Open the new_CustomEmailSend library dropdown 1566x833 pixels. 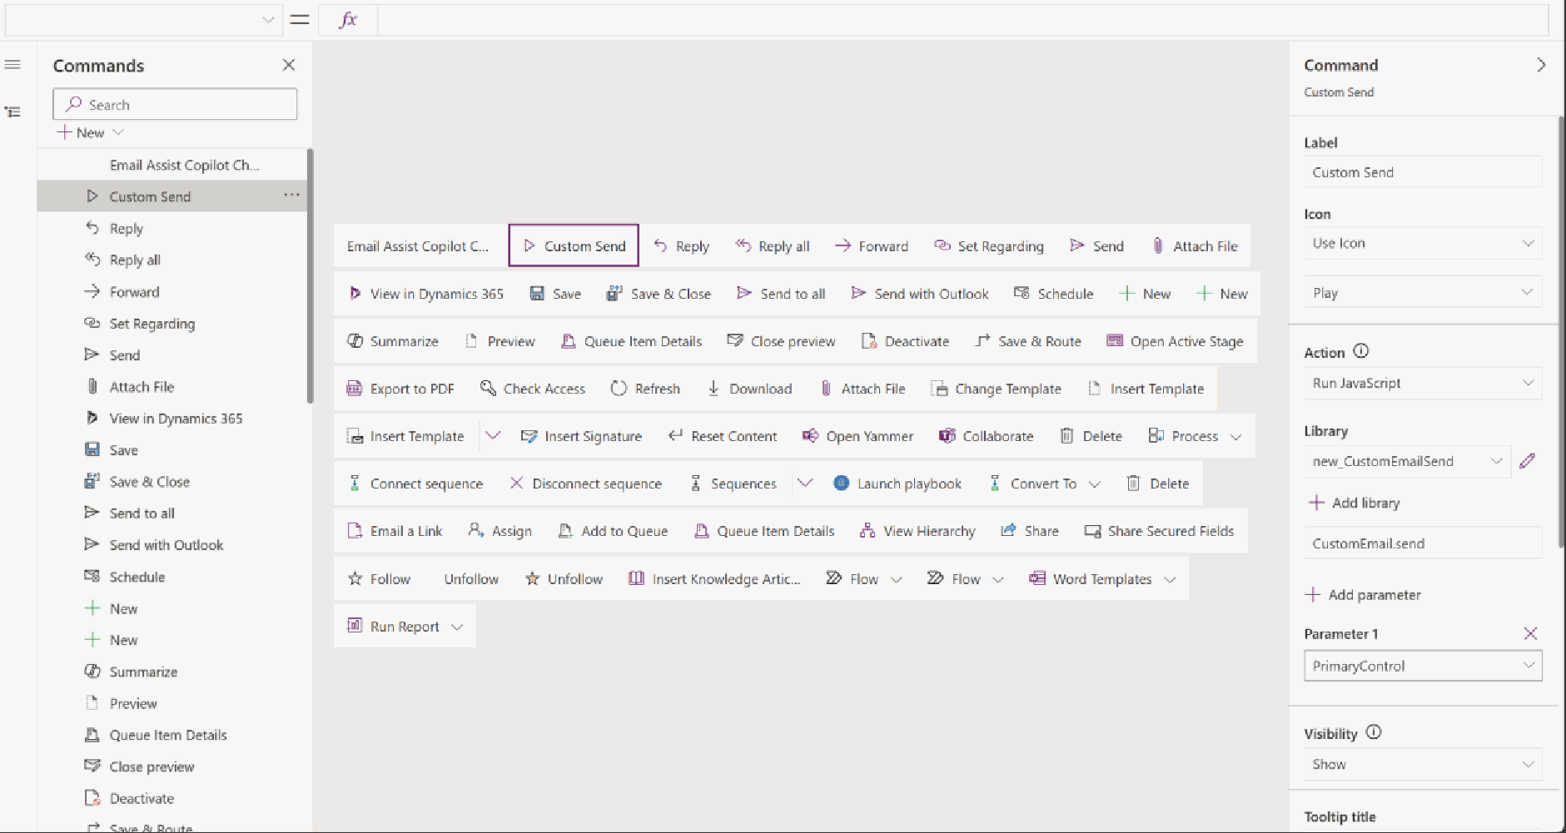(x=1407, y=461)
